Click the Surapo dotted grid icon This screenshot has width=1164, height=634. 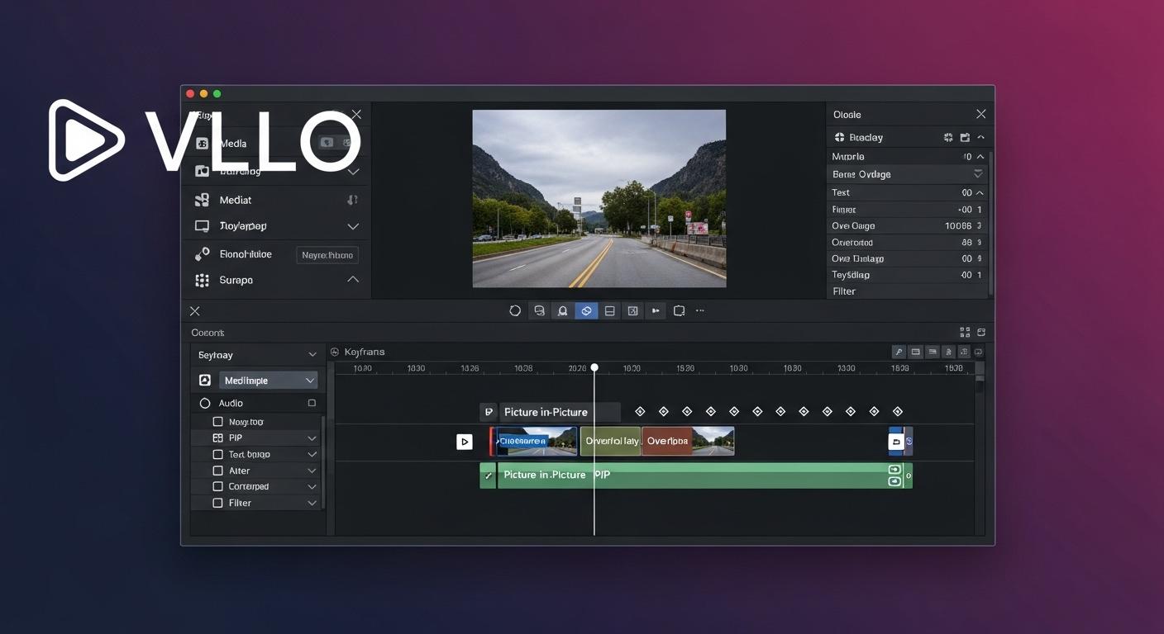click(202, 281)
